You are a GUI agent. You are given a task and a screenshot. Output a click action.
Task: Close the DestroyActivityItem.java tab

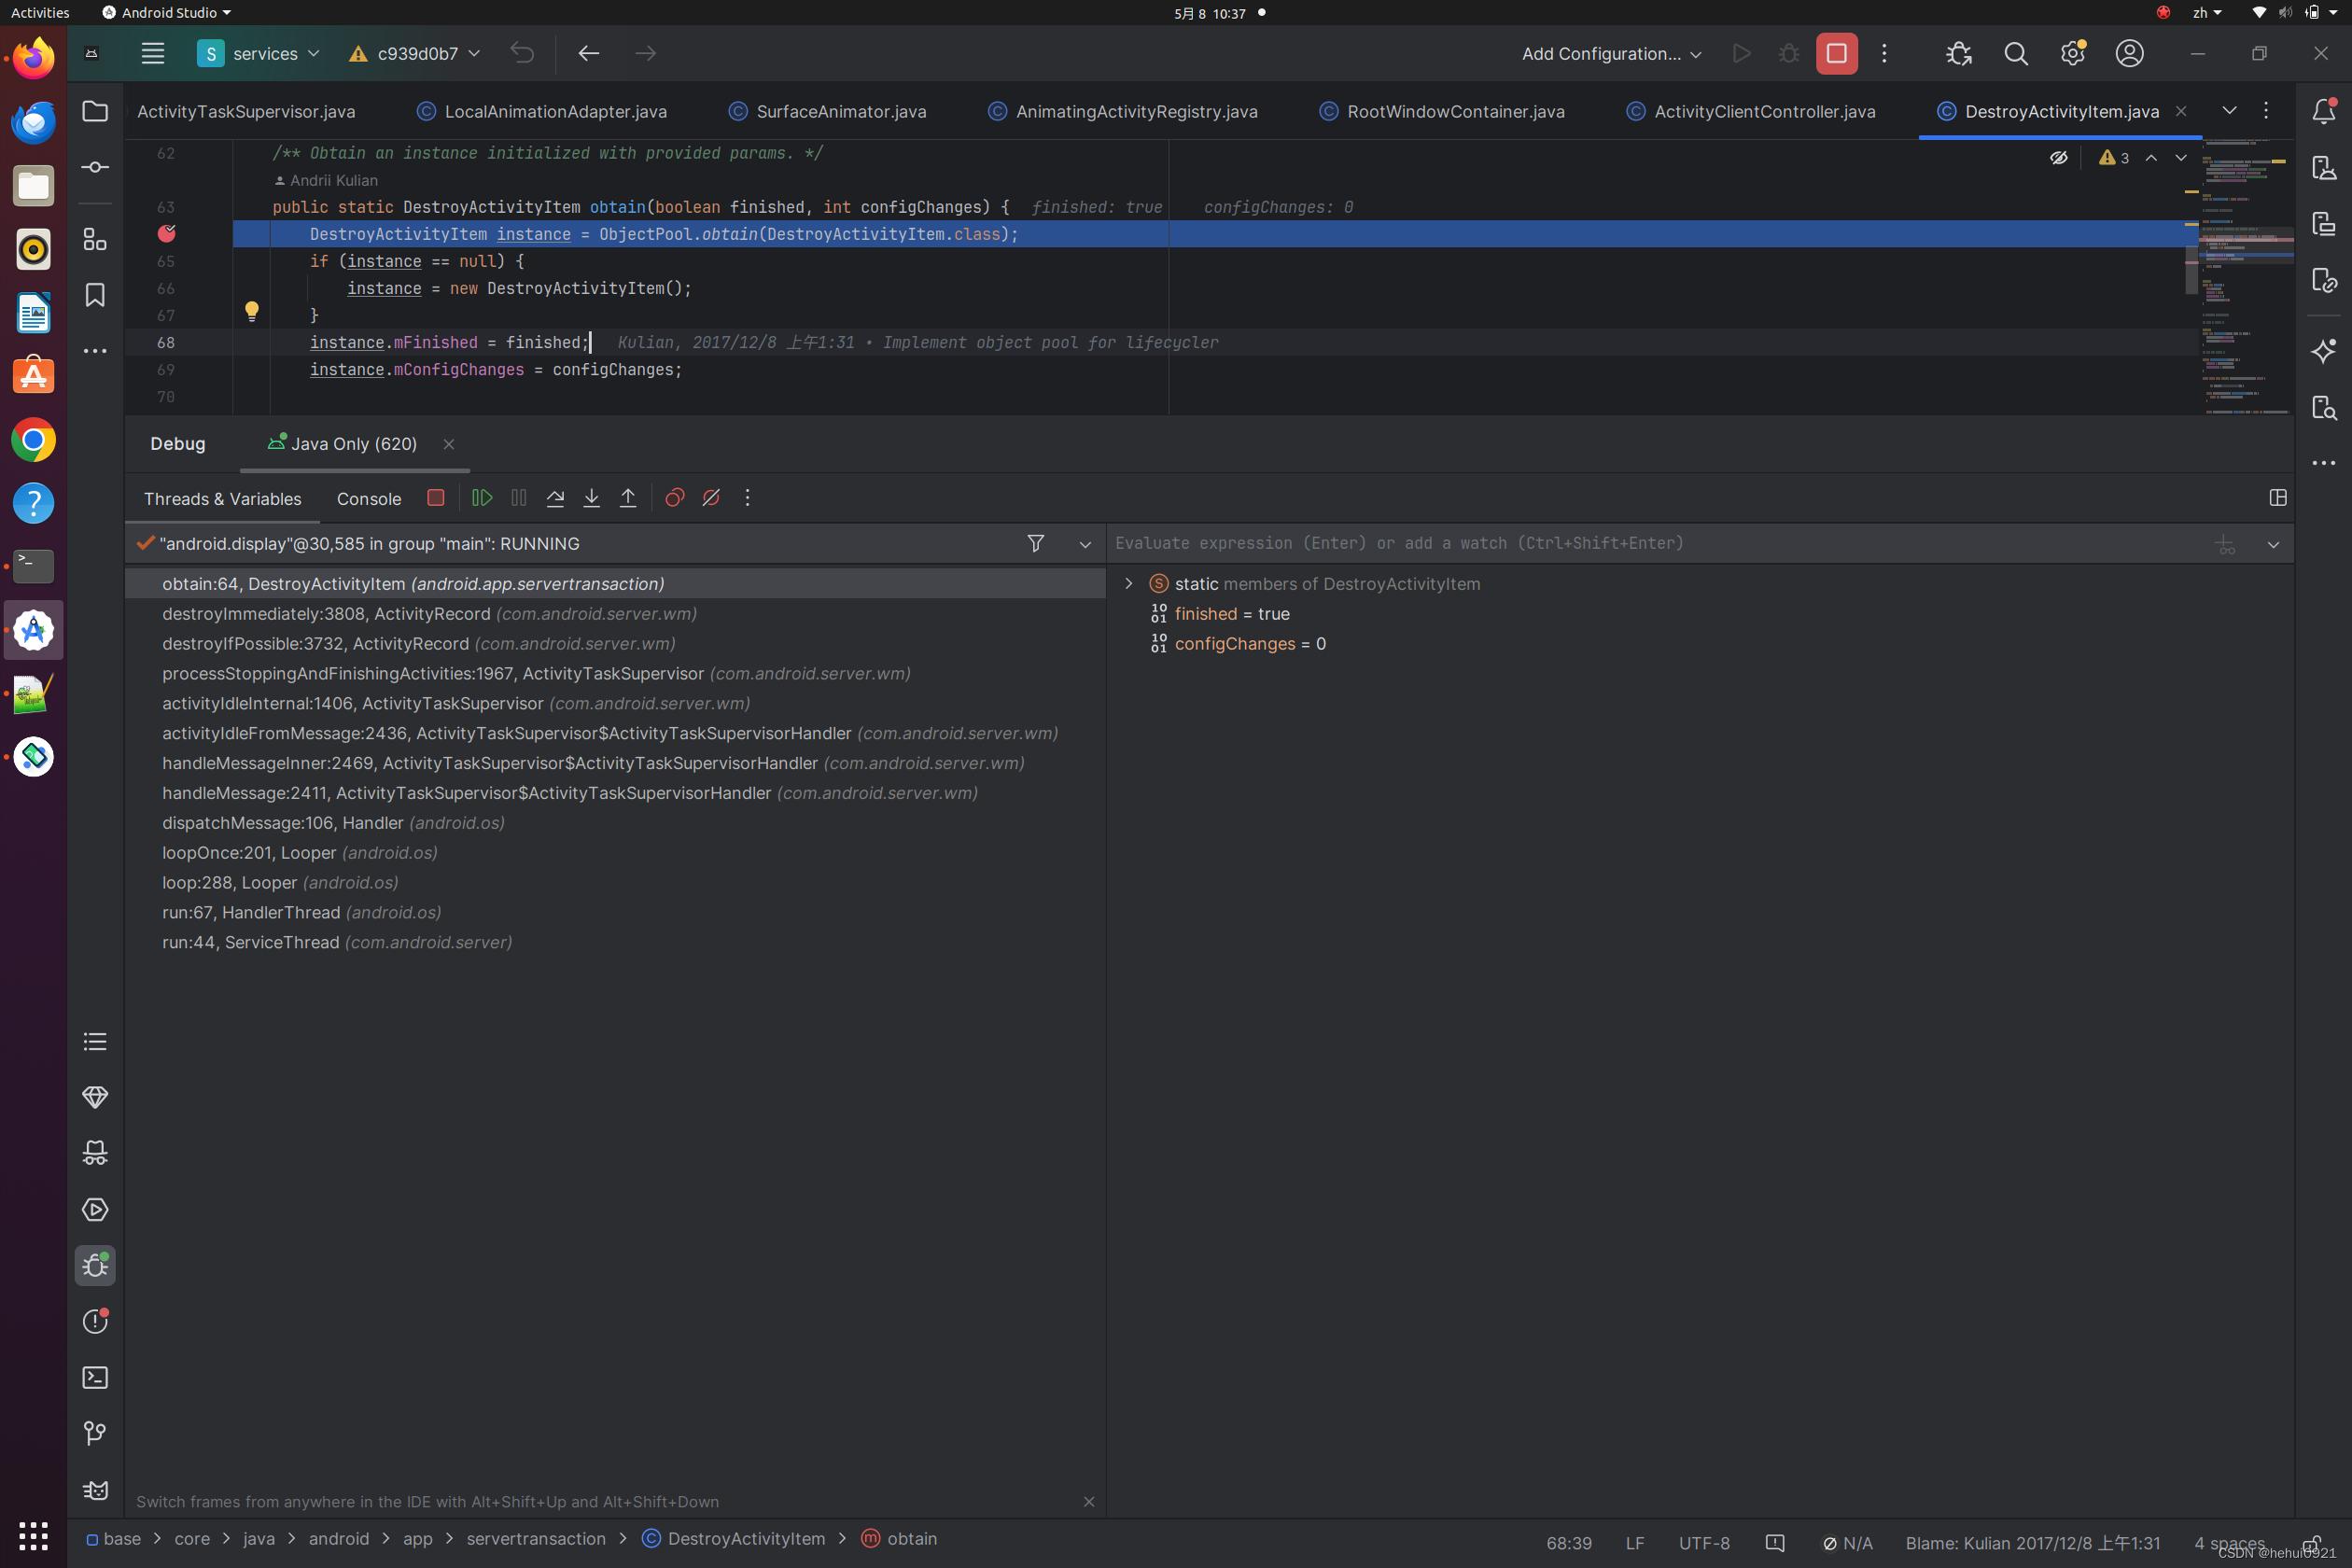pos(2181,111)
